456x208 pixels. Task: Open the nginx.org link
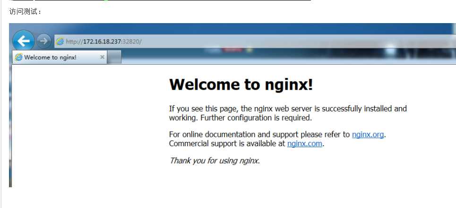click(x=368, y=134)
